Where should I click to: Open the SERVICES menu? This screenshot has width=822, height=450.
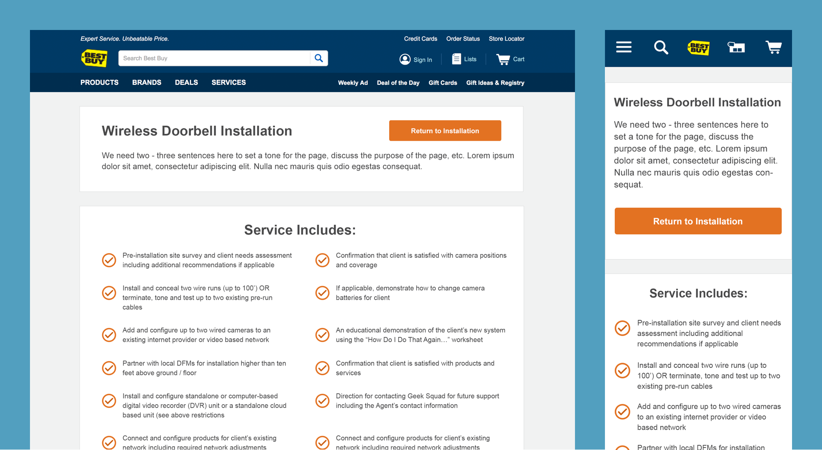tap(229, 82)
